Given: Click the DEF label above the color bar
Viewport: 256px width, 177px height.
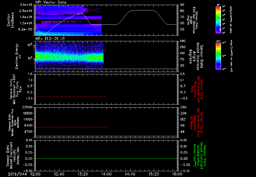Looking at the screenshot, I should 218,41.
